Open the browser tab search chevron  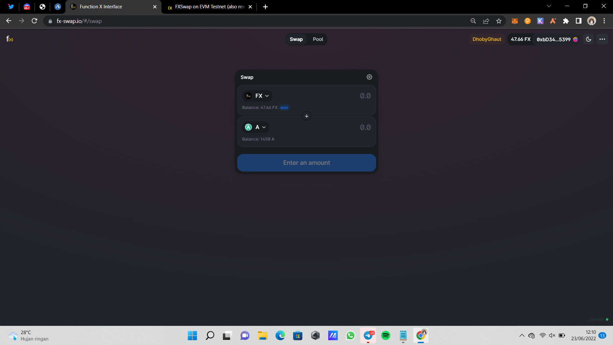(549, 6)
